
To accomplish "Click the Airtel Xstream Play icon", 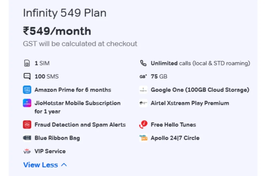I will 143,103.
